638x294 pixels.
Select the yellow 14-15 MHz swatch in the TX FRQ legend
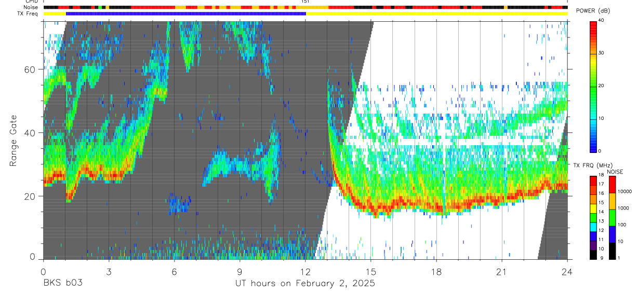(594, 208)
